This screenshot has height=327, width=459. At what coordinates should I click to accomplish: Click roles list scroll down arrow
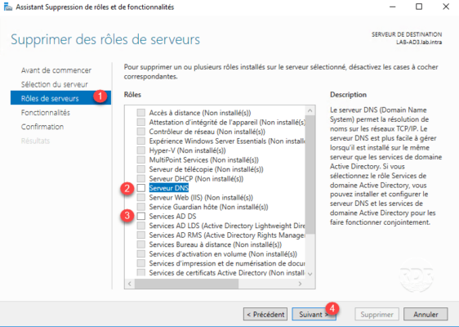point(310,274)
